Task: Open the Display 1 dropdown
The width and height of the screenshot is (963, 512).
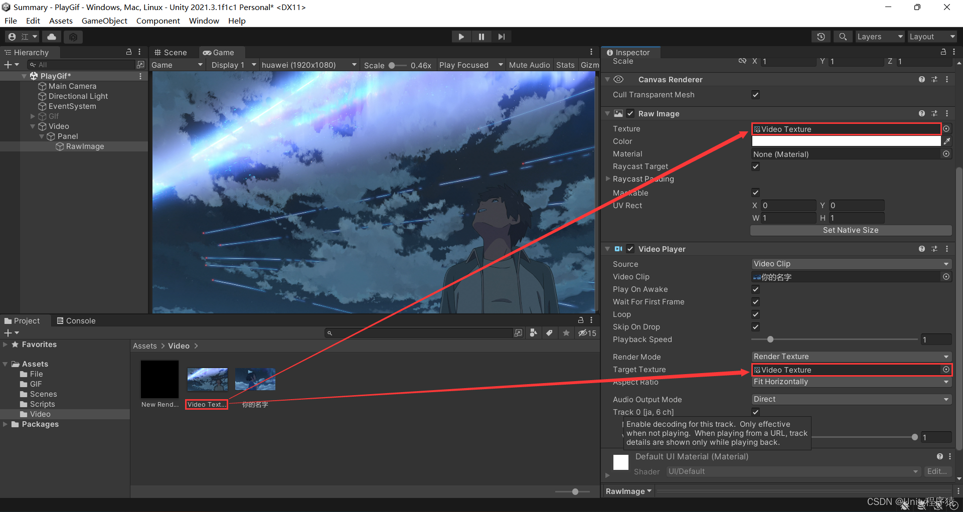Action: coord(233,65)
